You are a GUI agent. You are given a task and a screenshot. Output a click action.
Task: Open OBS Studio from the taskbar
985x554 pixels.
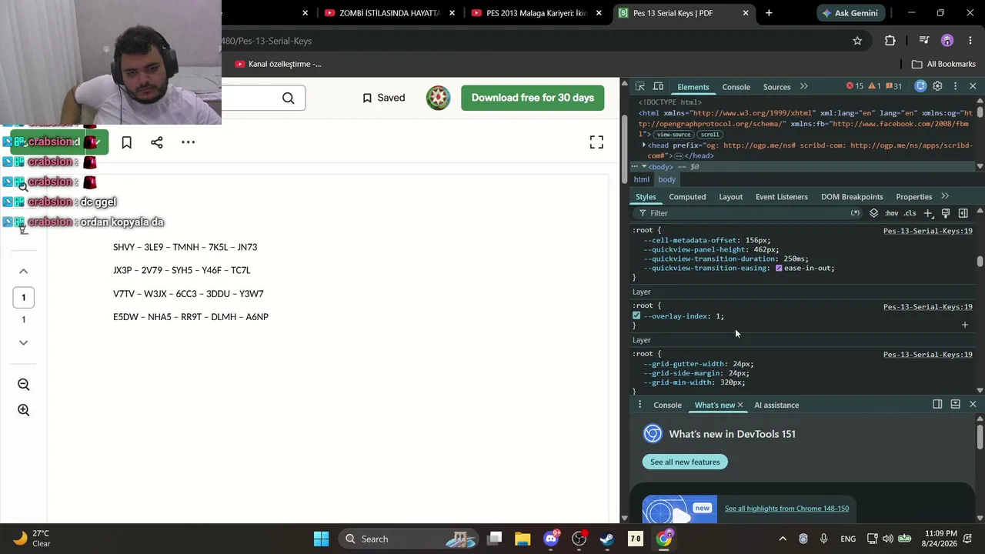[579, 539]
